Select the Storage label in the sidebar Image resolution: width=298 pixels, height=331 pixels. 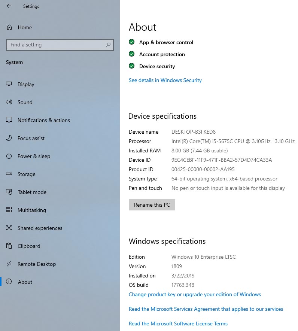pos(26,174)
